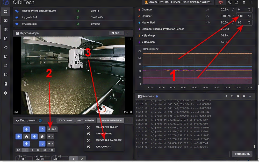Select BED_SCREWS_ADJUST in the tools menu

click(x=106, y=127)
